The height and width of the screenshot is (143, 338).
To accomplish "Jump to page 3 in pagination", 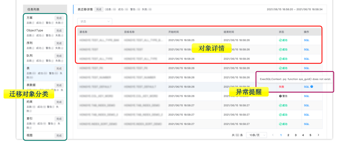I will pyautogui.click(x=295, y=135).
